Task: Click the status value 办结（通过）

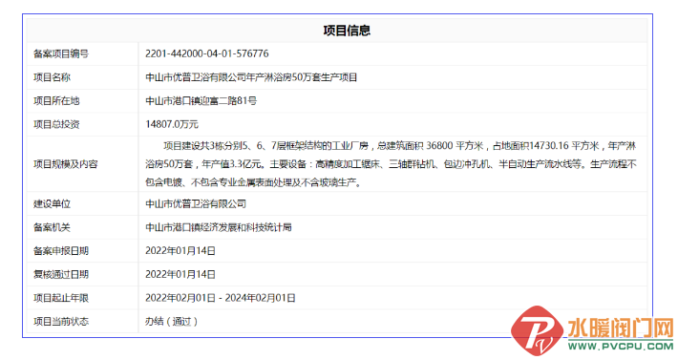Action: coord(171,322)
